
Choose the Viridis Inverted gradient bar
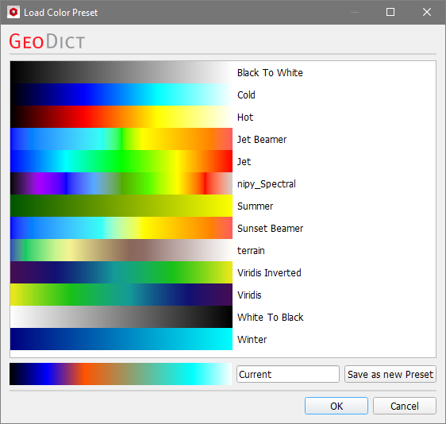pos(121,272)
